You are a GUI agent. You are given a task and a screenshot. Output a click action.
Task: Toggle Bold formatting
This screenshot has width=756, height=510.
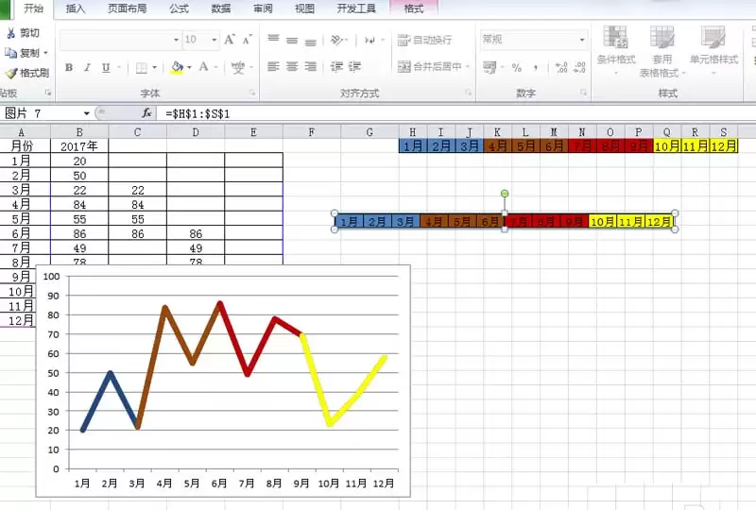point(69,67)
